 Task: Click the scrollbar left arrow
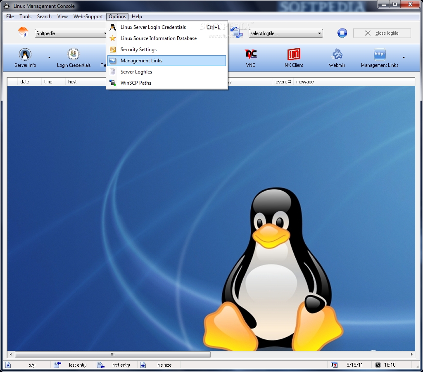[11, 354]
